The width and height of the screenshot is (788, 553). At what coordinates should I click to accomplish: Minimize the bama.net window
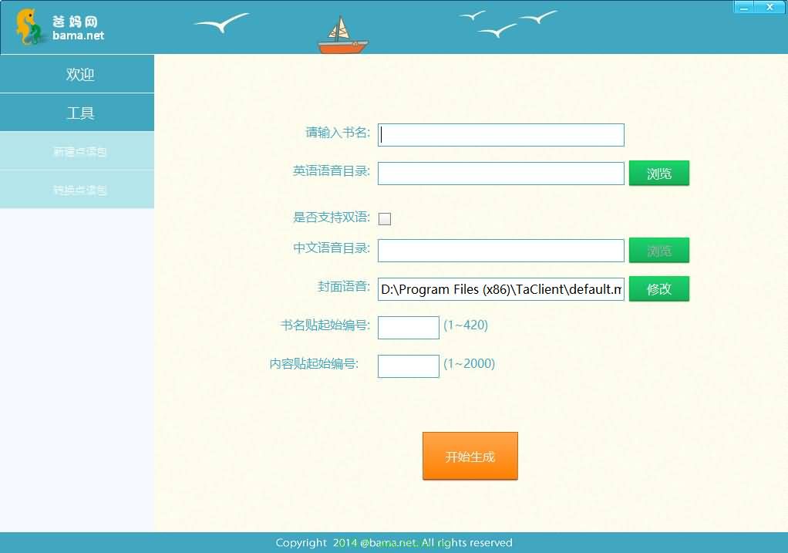[744, 7]
